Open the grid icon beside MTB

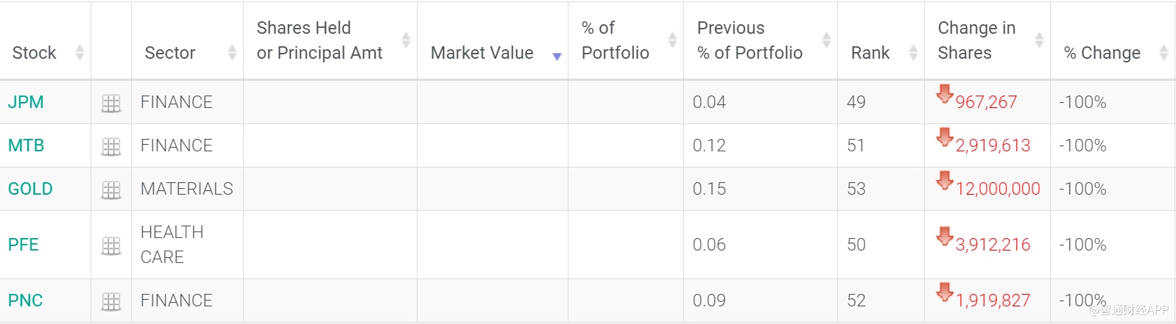click(x=111, y=147)
